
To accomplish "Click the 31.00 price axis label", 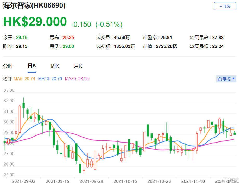I will click(9, 111).
